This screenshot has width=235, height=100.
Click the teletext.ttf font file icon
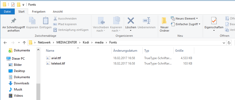click(48, 63)
